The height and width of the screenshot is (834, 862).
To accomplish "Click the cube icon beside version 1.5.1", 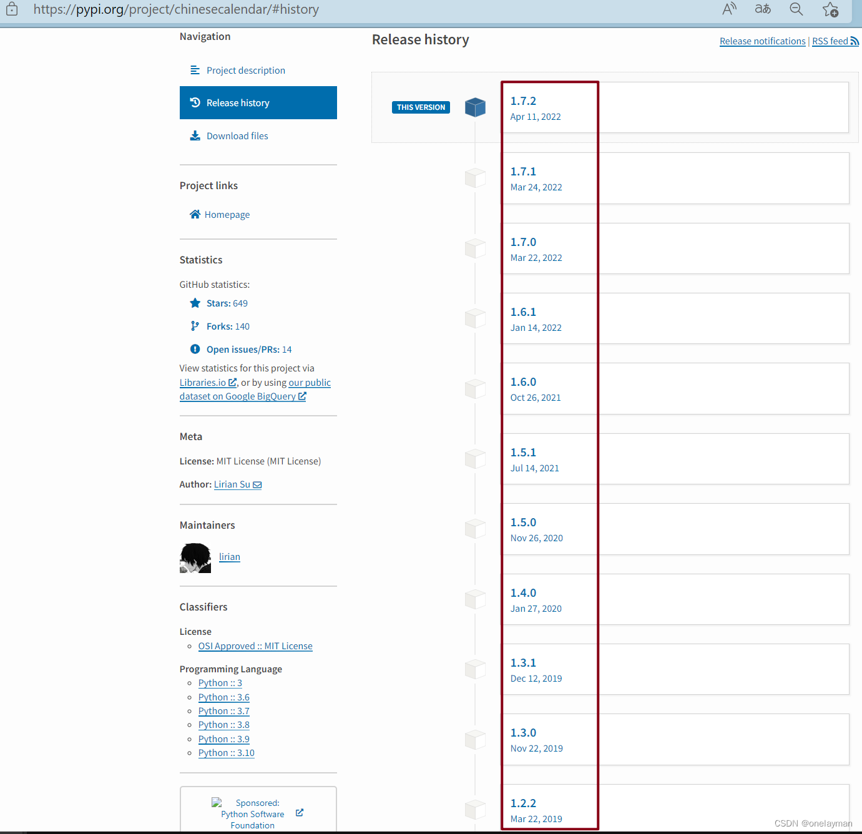I will tap(475, 459).
